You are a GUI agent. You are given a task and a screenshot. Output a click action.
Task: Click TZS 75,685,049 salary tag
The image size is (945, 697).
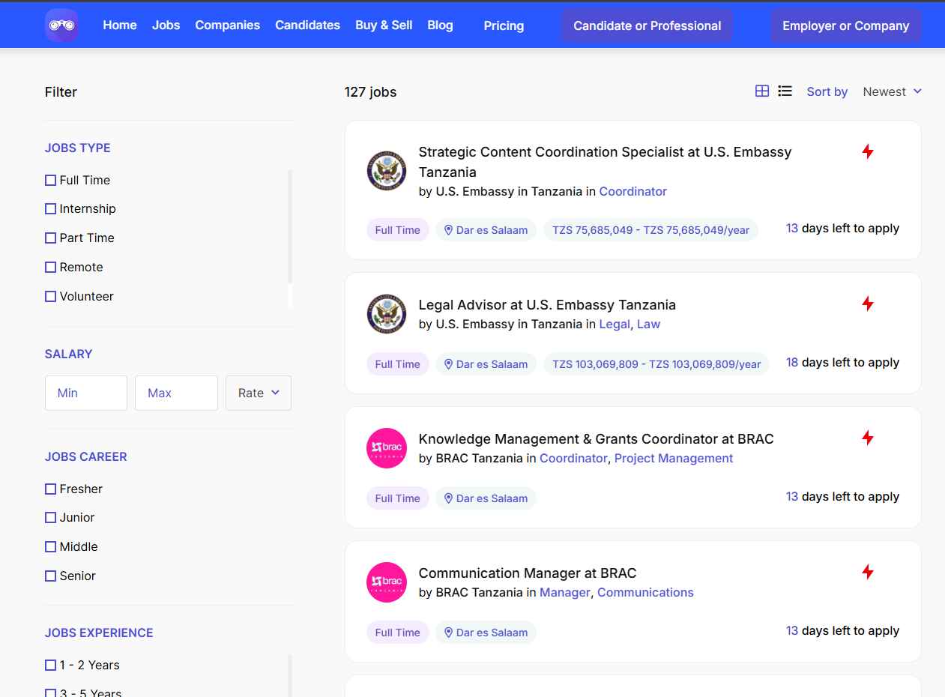tap(650, 230)
